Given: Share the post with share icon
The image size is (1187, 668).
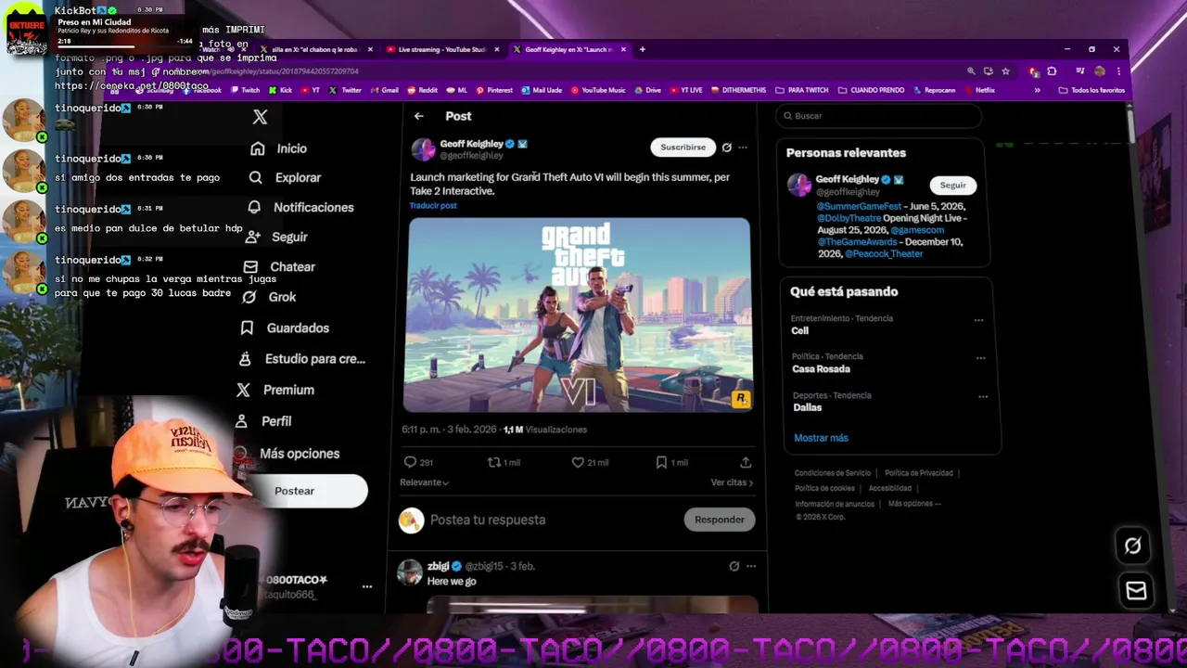Looking at the screenshot, I should [746, 462].
